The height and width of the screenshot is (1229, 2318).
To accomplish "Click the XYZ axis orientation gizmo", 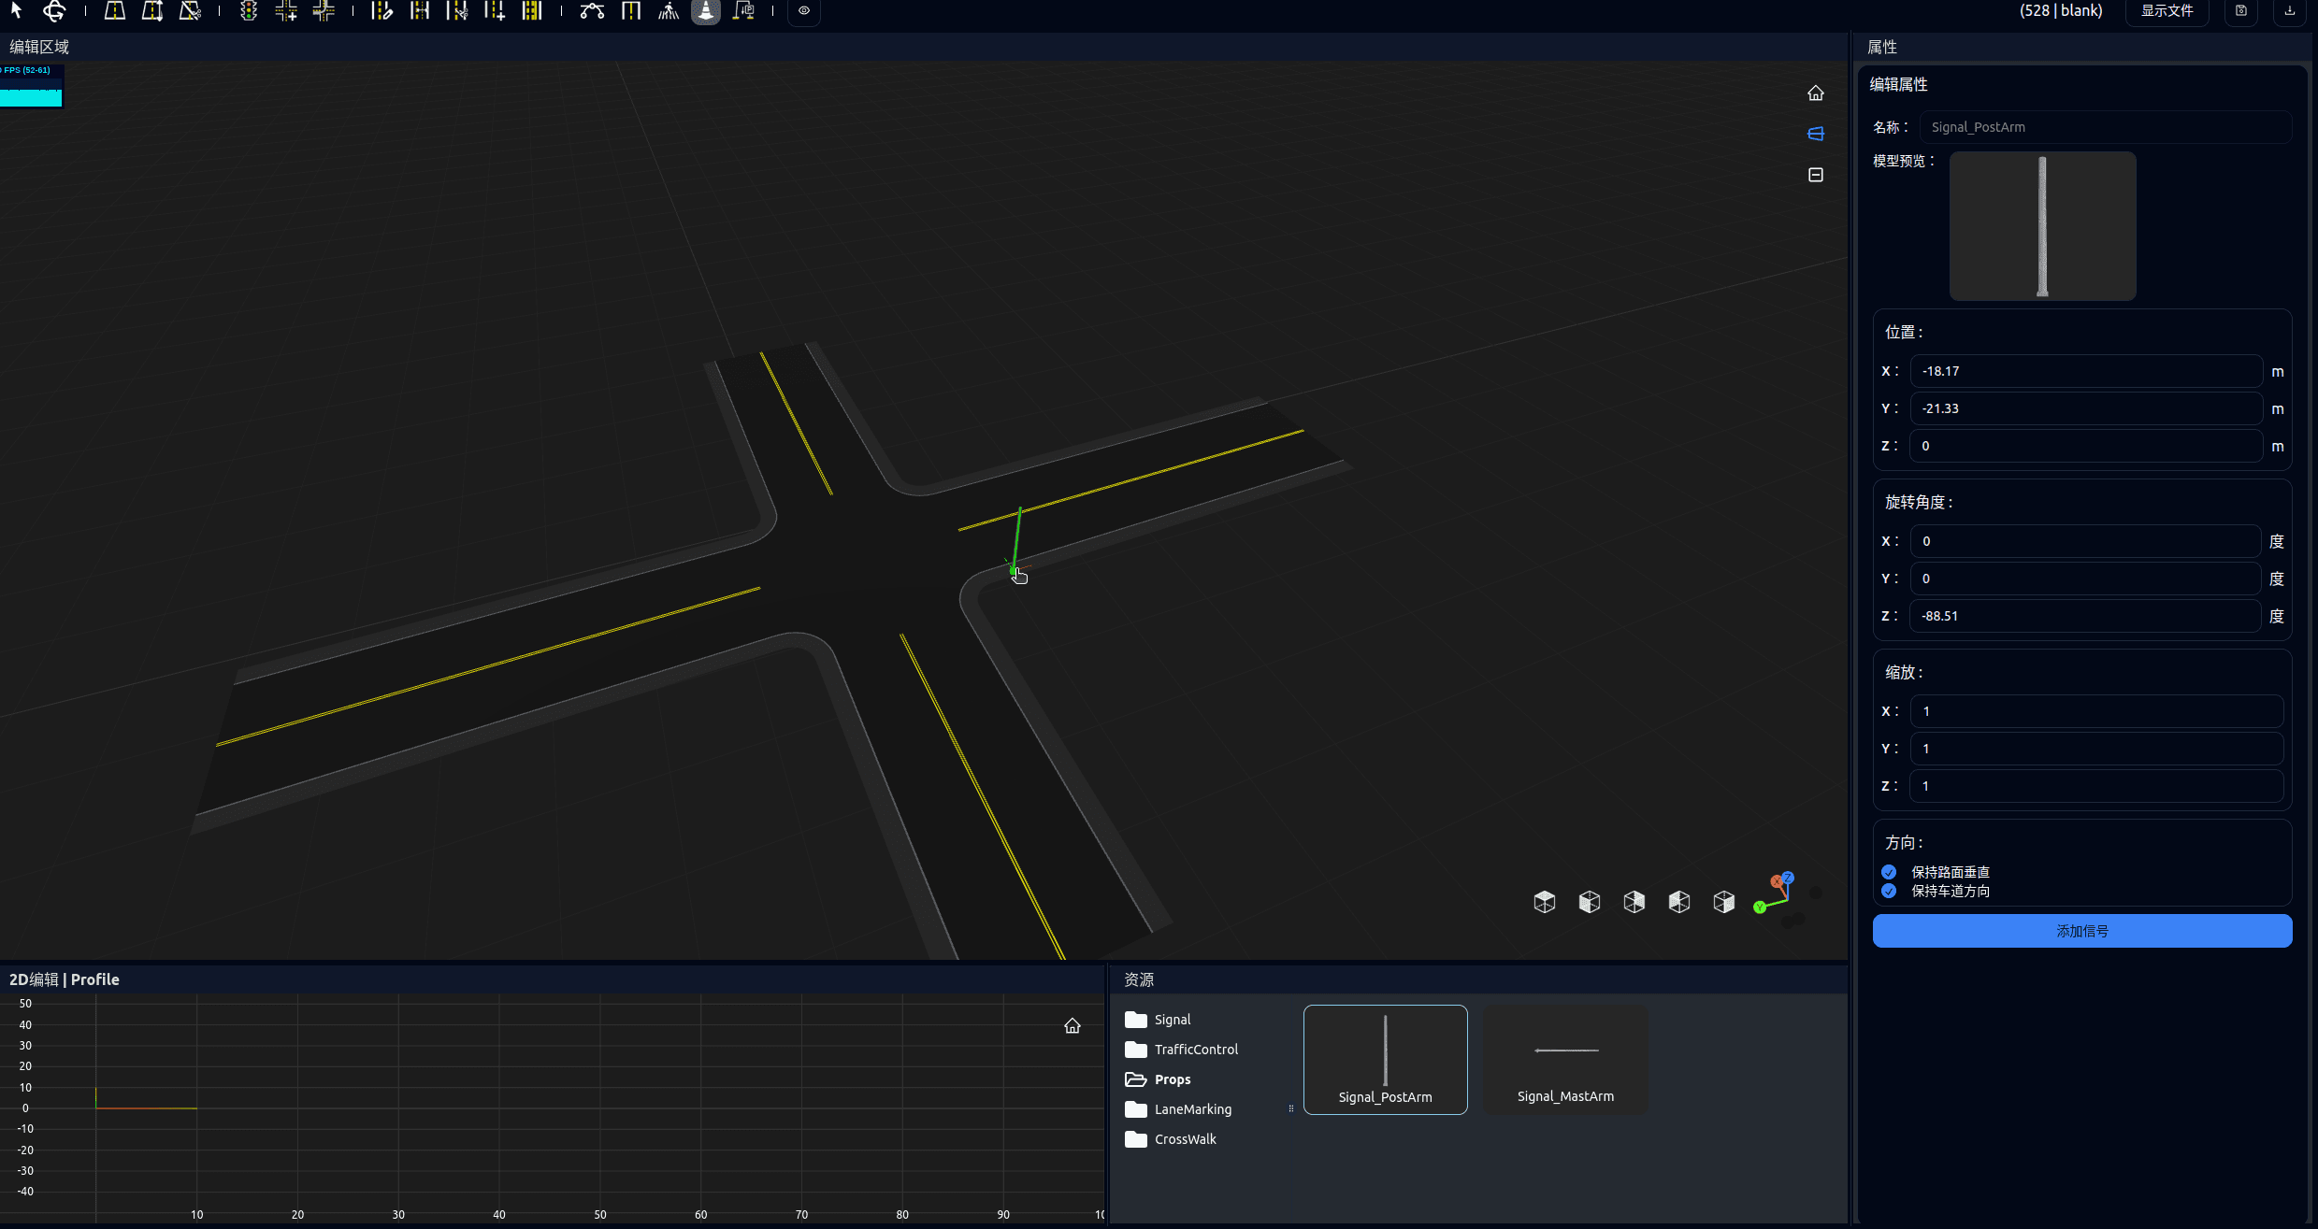I will [1786, 898].
